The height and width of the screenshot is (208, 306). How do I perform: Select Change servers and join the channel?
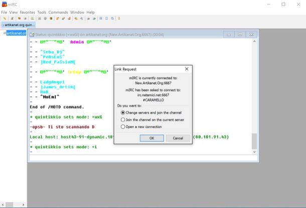coord(151,113)
